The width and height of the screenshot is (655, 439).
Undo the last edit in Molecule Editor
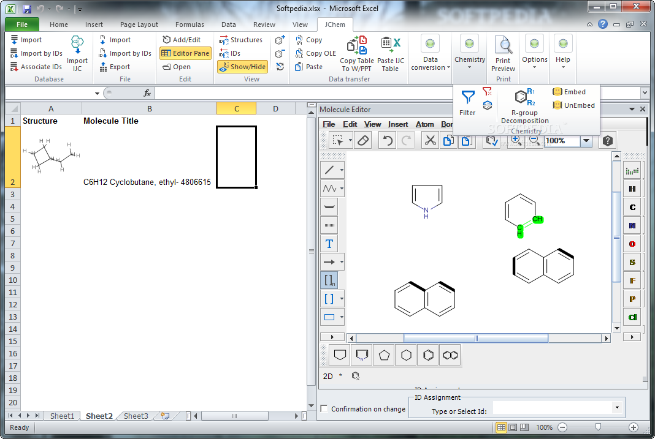[x=387, y=140]
